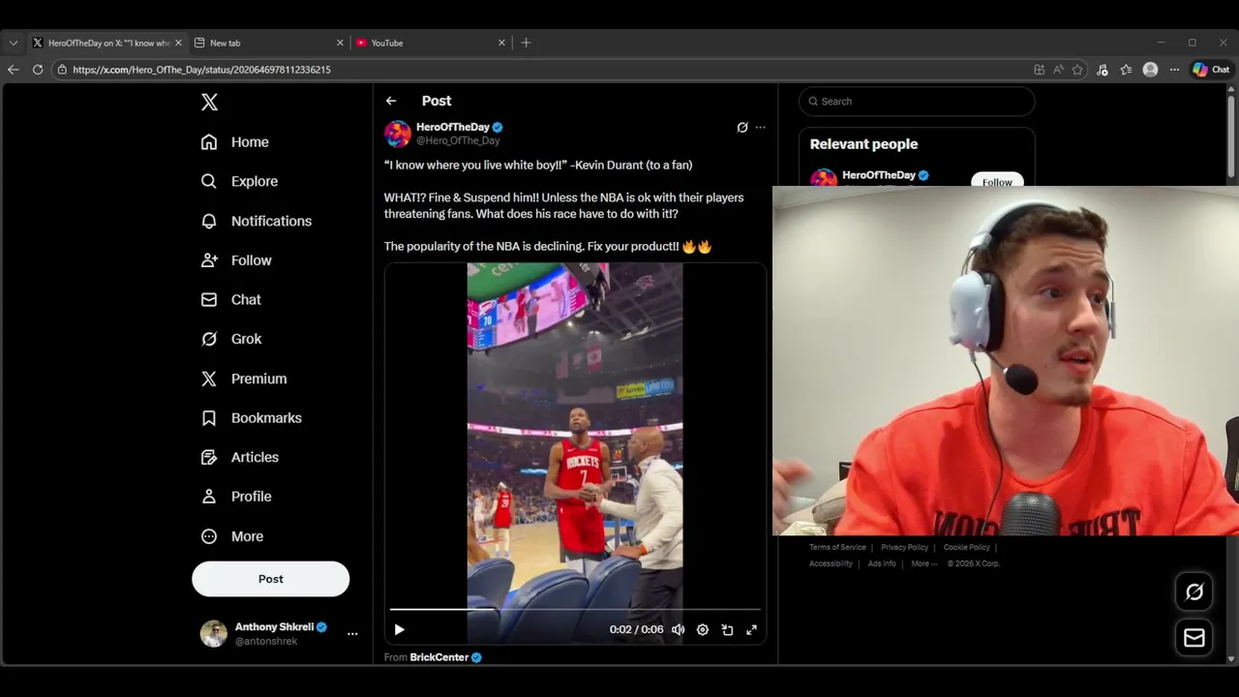
Task: Open Profile in the sidebar
Action: pyautogui.click(x=235, y=497)
